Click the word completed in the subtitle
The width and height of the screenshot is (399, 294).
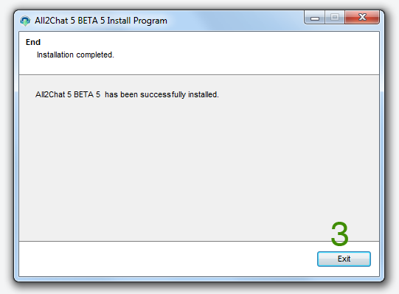point(95,55)
